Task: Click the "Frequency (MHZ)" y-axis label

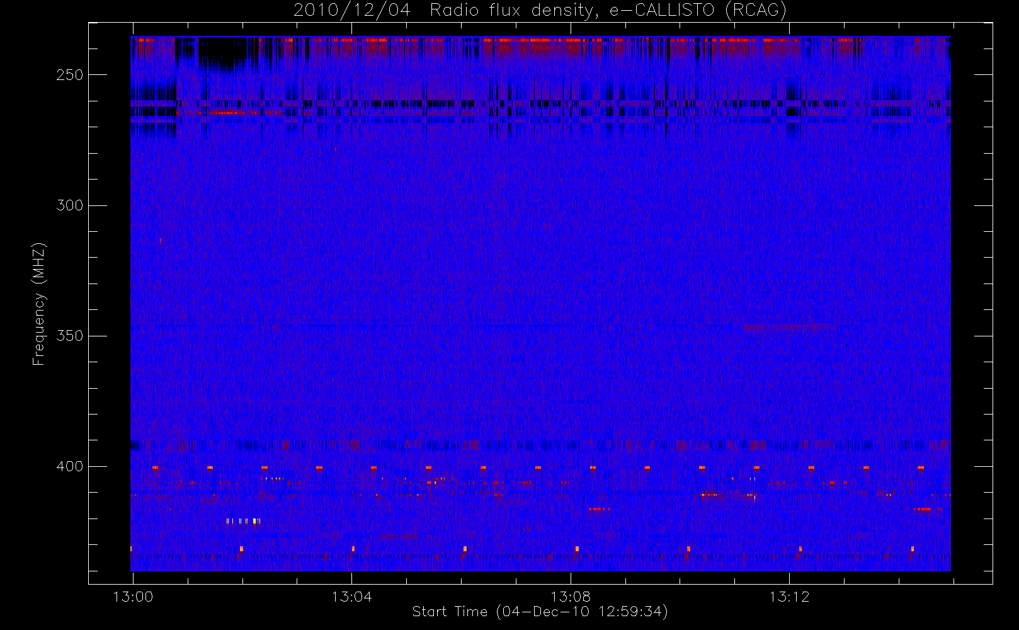Action: (39, 304)
